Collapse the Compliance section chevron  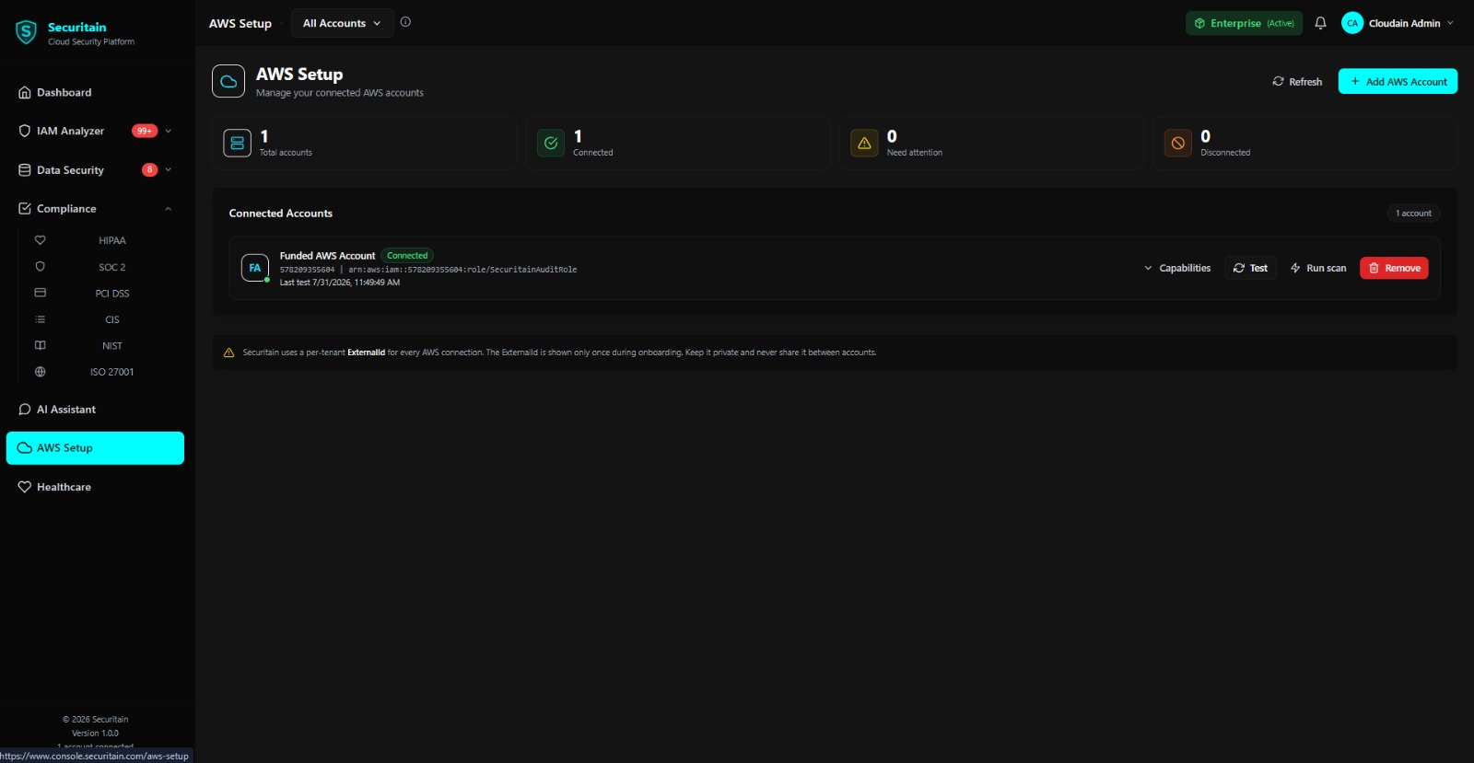tap(169, 209)
